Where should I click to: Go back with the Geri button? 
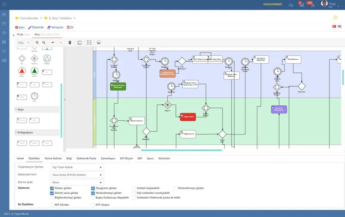[x=20, y=28]
